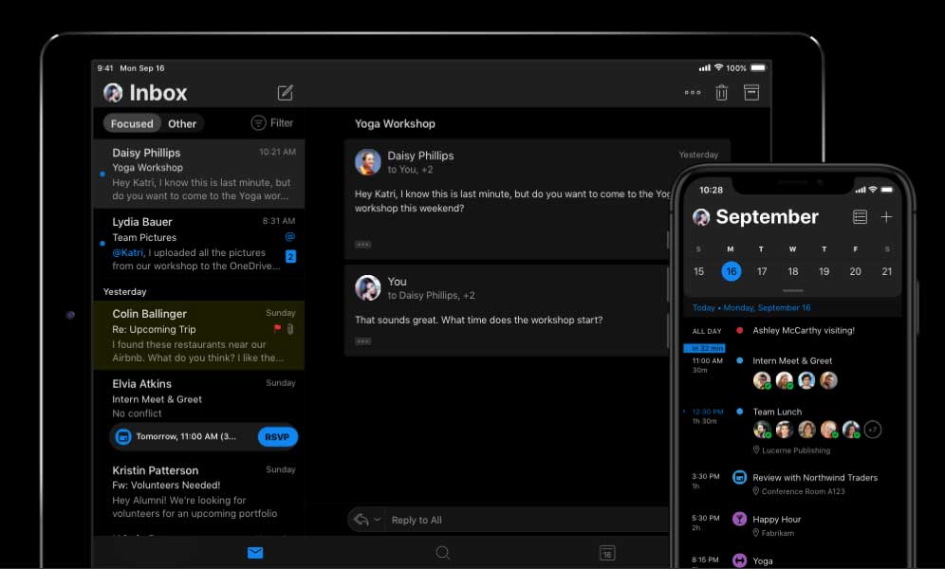The image size is (945, 569).
Task: Expand quoted text in your reply message
Action: tap(362, 341)
